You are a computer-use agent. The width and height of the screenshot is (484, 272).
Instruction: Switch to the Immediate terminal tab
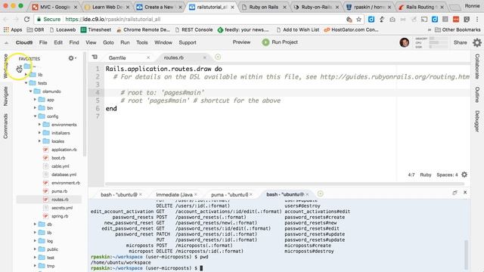click(174, 195)
